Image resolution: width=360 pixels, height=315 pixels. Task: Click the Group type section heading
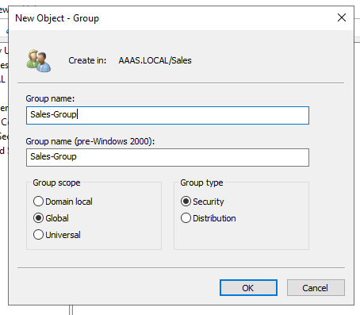(x=201, y=182)
